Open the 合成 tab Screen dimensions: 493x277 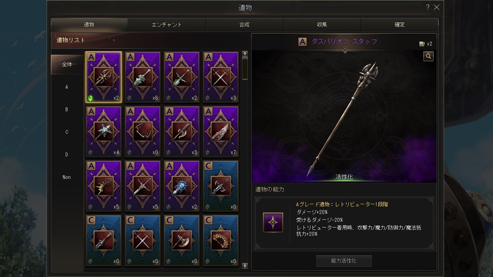pyautogui.click(x=244, y=25)
